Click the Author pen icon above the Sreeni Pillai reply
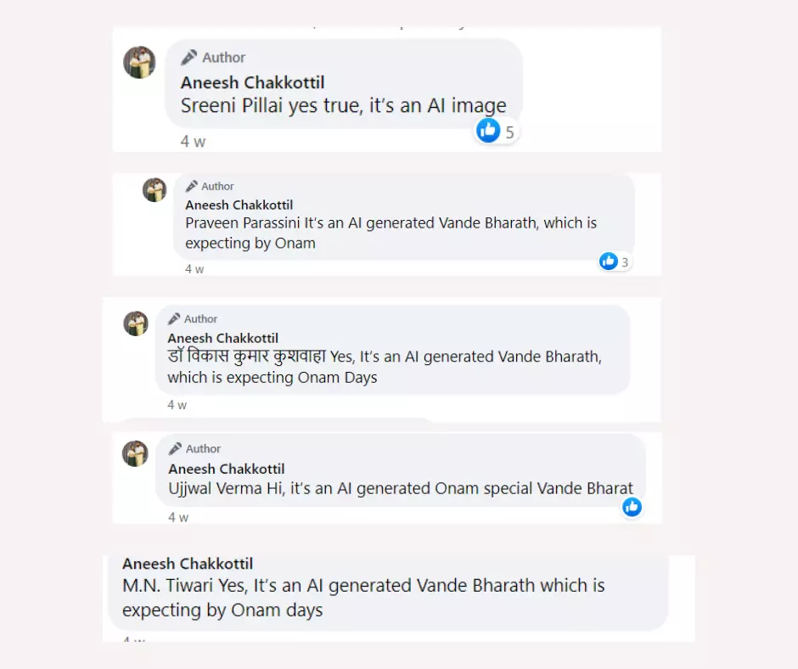The image size is (798, 669). (189, 58)
